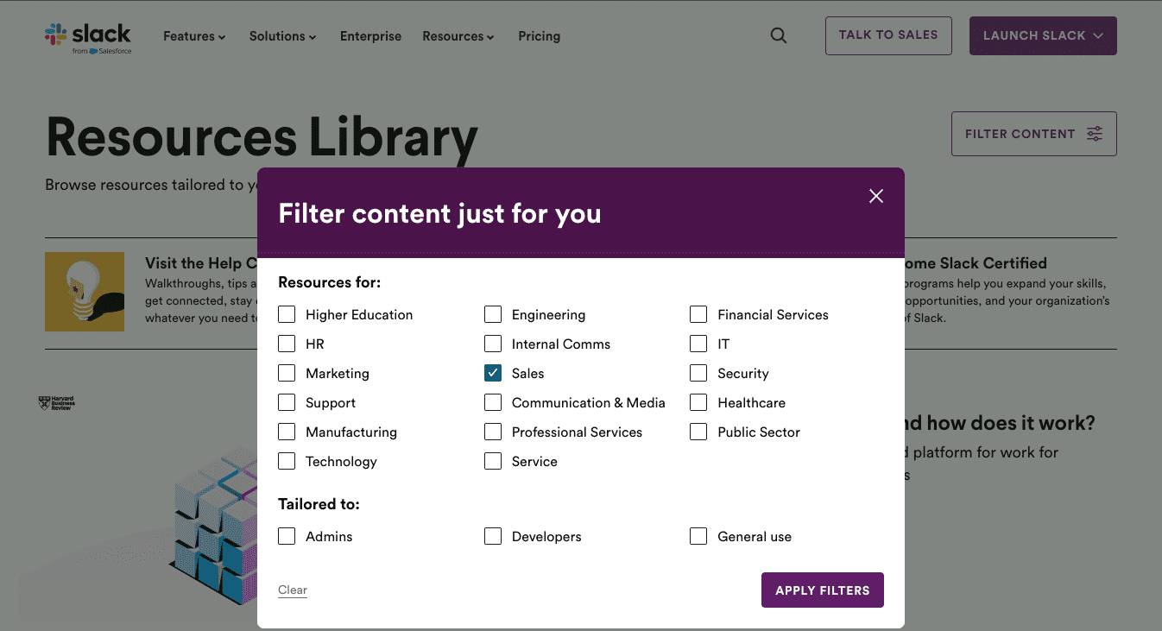The height and width of the screenshot is (631, 1162).
Task: Expand the Solutions menu
Action: point(282,36)
